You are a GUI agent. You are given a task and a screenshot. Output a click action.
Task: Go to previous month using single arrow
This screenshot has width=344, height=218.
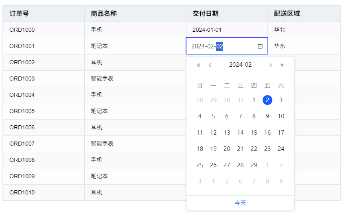pyautogui.click(x=210, y=65)
